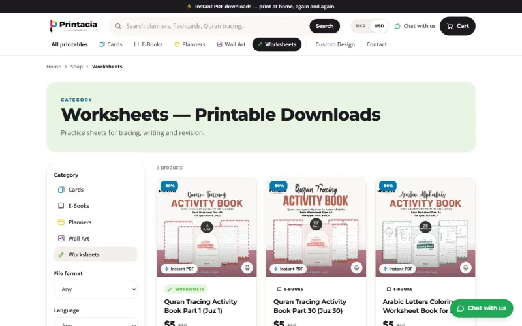Click the Worksheets pencil icon in sidebar

61,254
